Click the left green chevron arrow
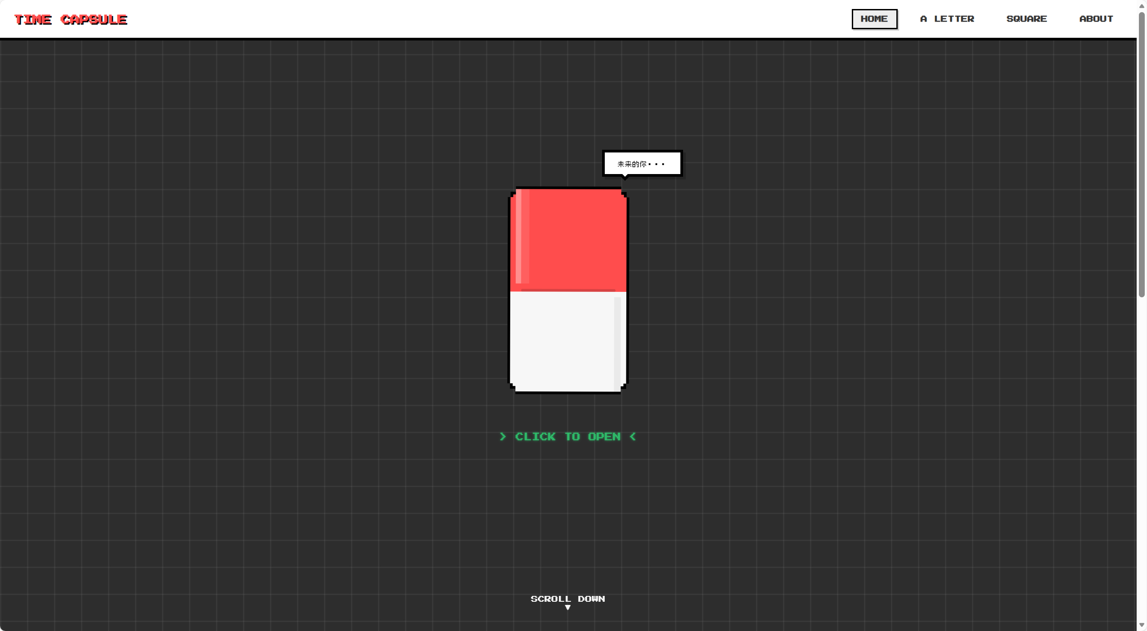 pos(503,437)
